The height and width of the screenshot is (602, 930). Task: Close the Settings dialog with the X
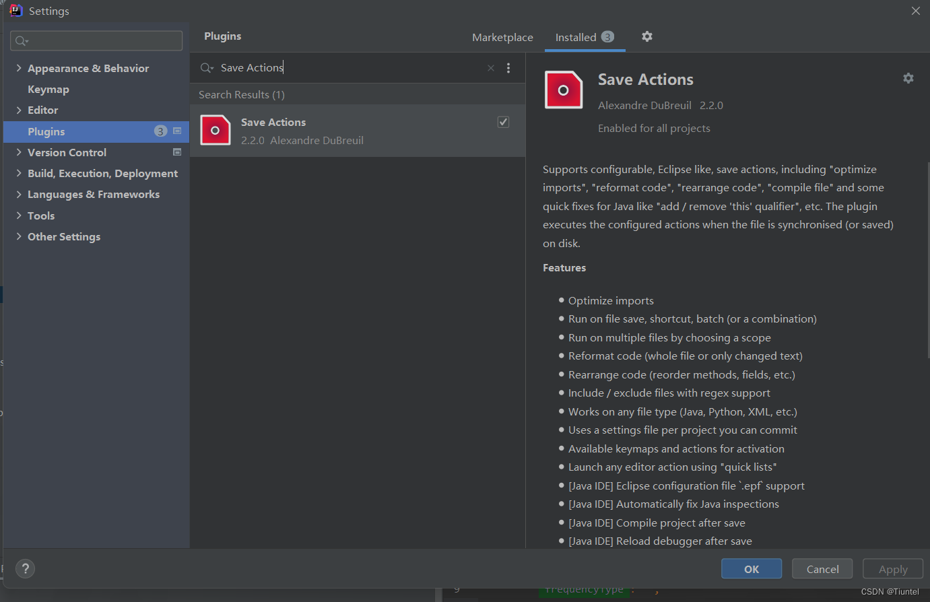916,11
